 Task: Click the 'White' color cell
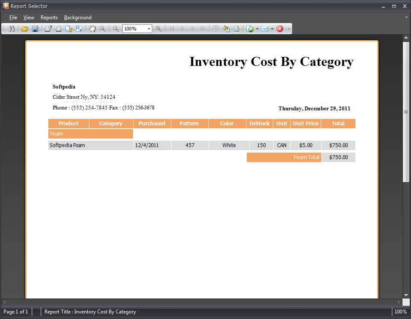coord(229,145)
